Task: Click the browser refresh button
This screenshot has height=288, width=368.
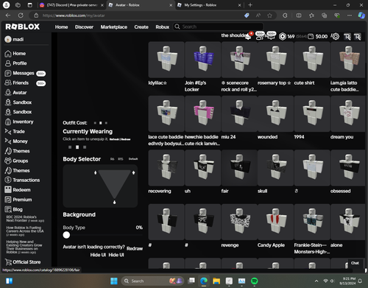Action: 21,15
